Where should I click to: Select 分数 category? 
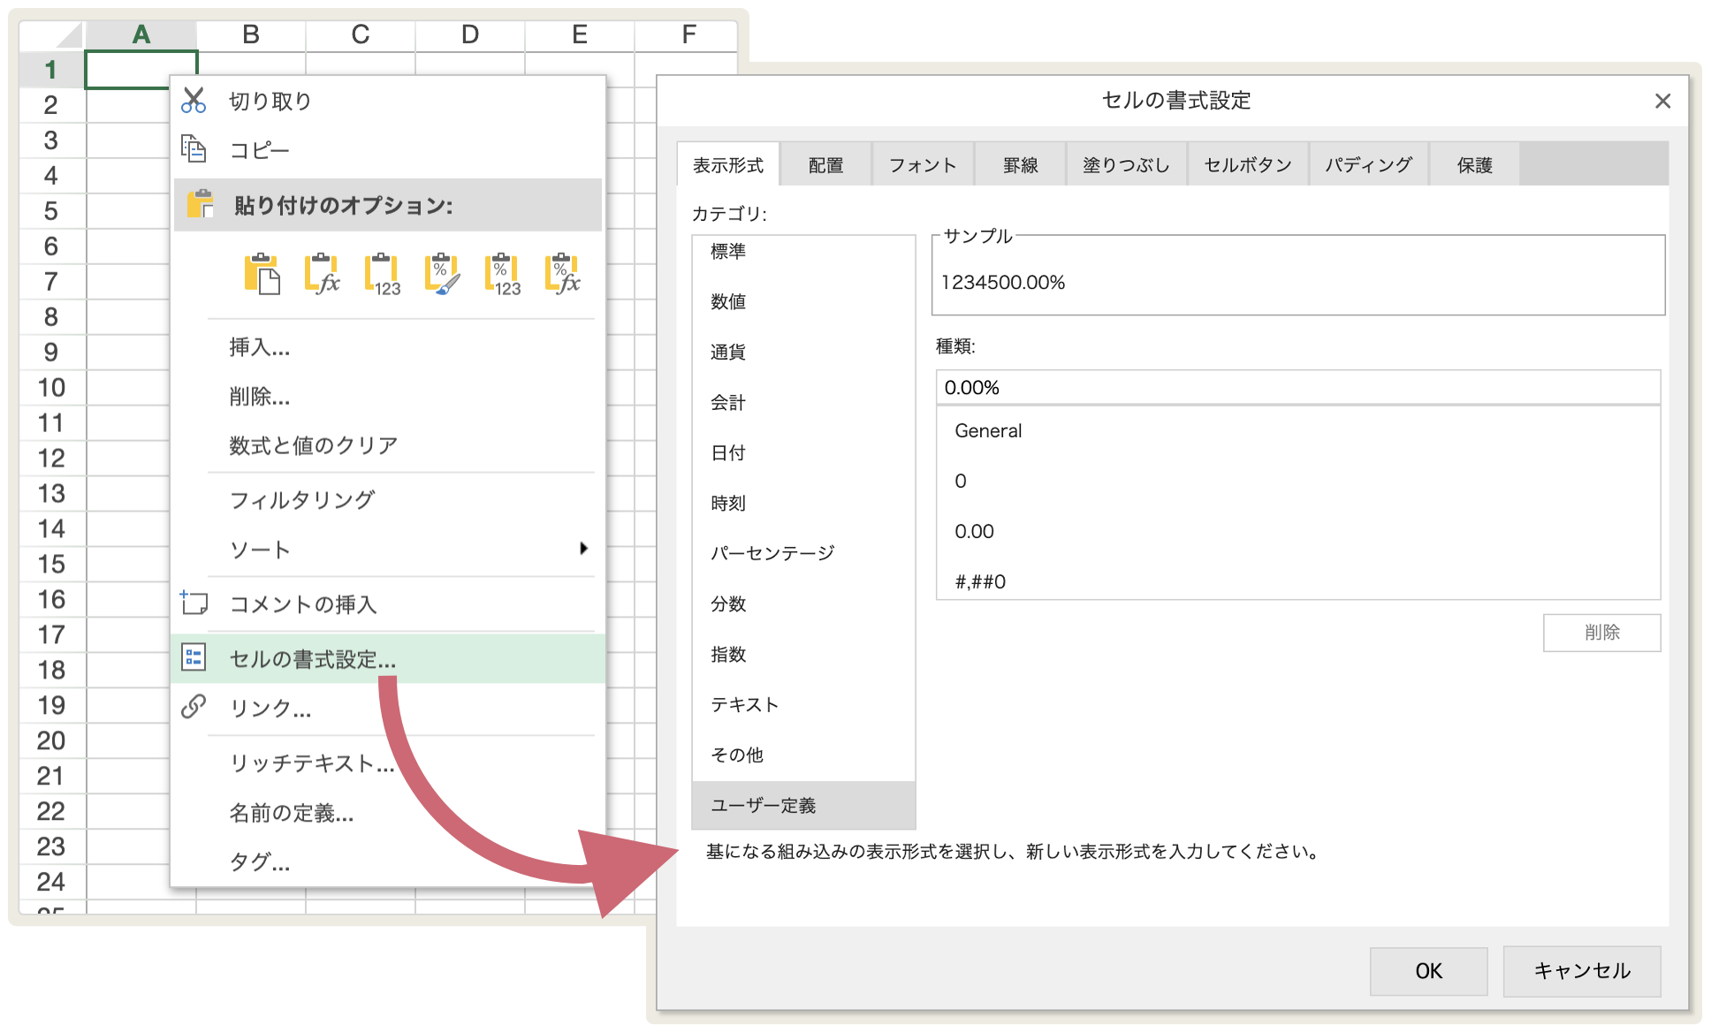pos(803,603)
